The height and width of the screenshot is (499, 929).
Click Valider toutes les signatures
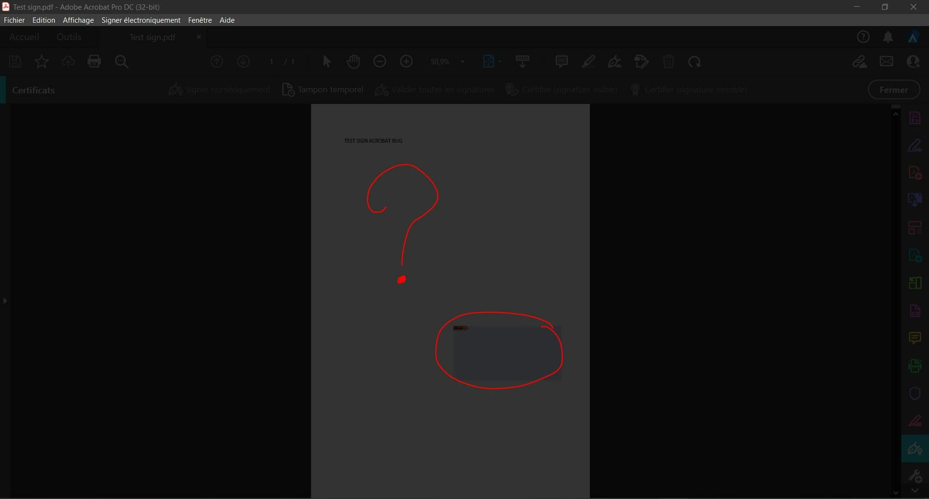click(435, 90)
